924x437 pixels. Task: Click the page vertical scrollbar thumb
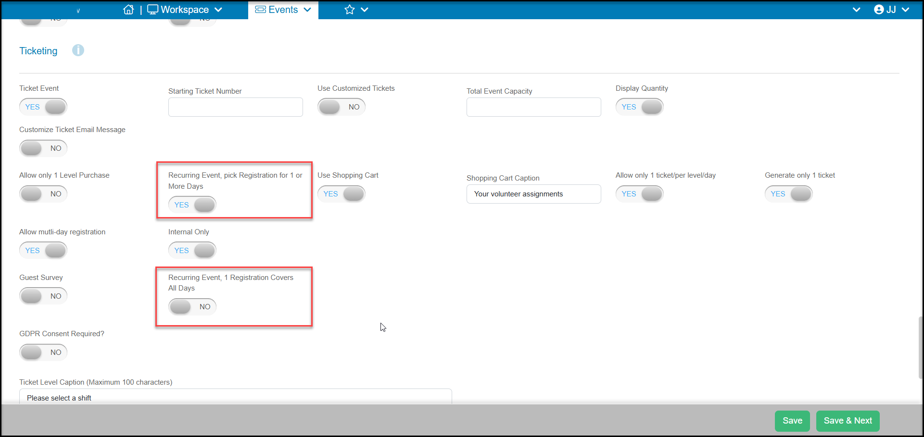921,348
